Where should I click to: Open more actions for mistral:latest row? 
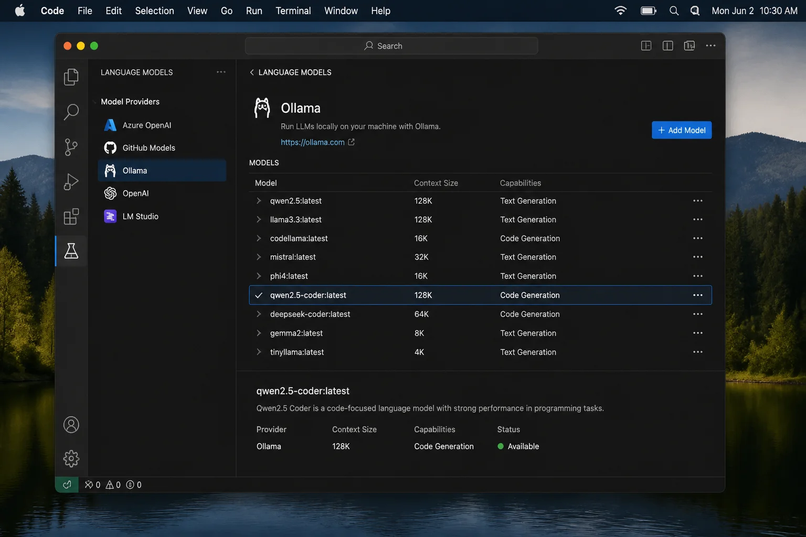tap(697, 257)
